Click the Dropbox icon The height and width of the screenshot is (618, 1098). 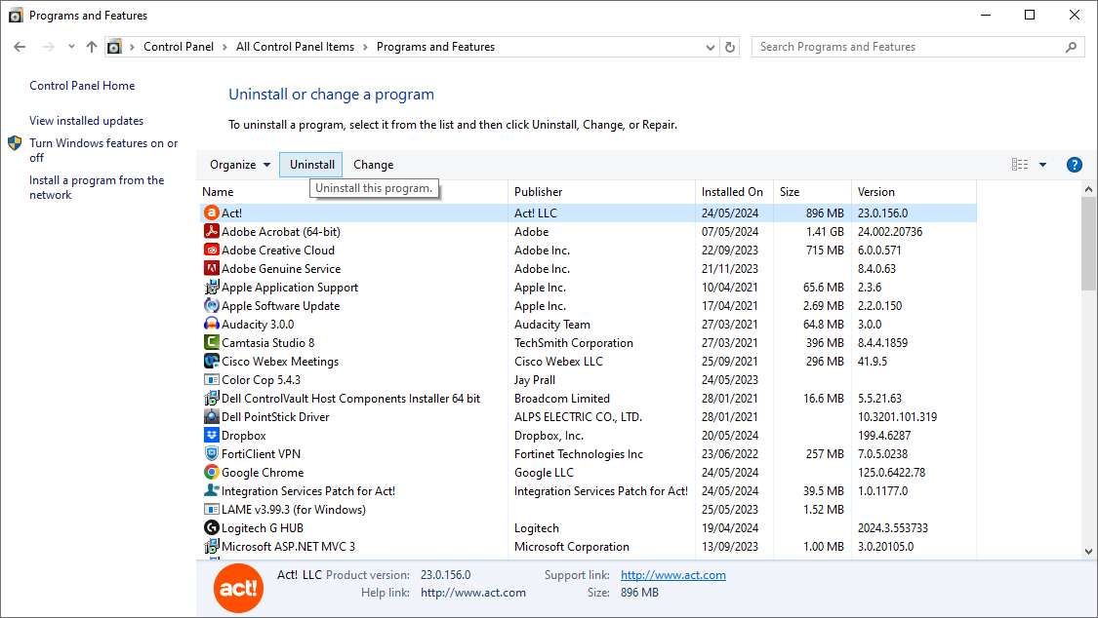pyautogui.click(x=213, y=435)
